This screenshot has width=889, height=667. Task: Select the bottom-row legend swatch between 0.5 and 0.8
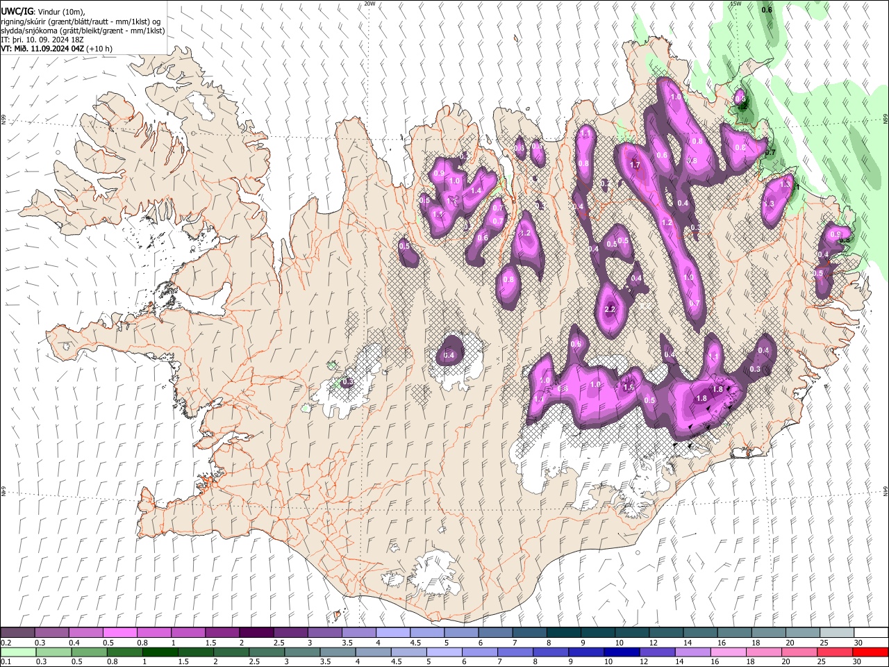coord(90,652)
